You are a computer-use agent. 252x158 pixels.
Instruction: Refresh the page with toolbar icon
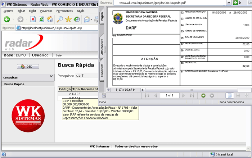pos(42,19)
